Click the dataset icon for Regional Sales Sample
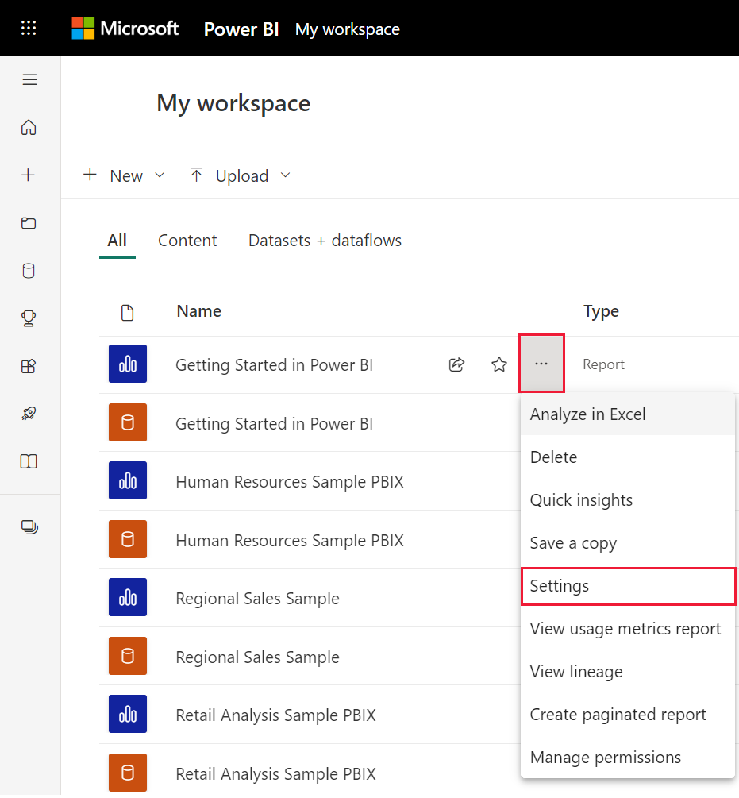The image size is (739, 798). [x=128, y=656]
